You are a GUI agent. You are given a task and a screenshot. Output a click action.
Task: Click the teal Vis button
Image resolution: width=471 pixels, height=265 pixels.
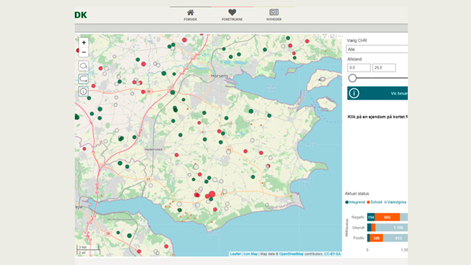(377, 93)
